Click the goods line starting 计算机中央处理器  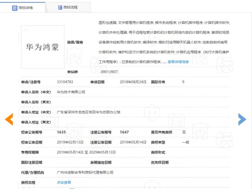[x=164, y=32]
